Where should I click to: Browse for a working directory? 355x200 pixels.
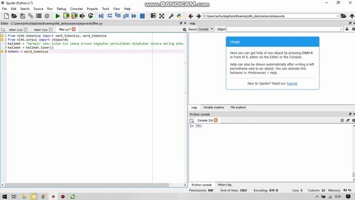click(343, 16)
